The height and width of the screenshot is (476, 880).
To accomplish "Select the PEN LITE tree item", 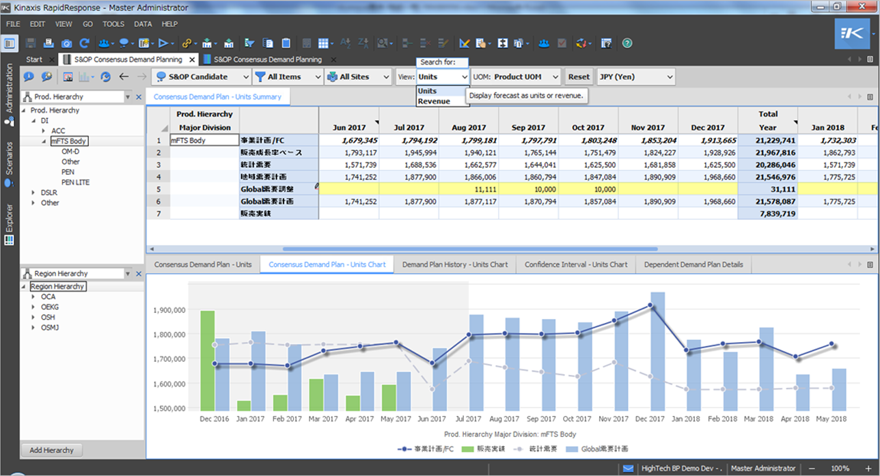I will (x=75, y=182).
